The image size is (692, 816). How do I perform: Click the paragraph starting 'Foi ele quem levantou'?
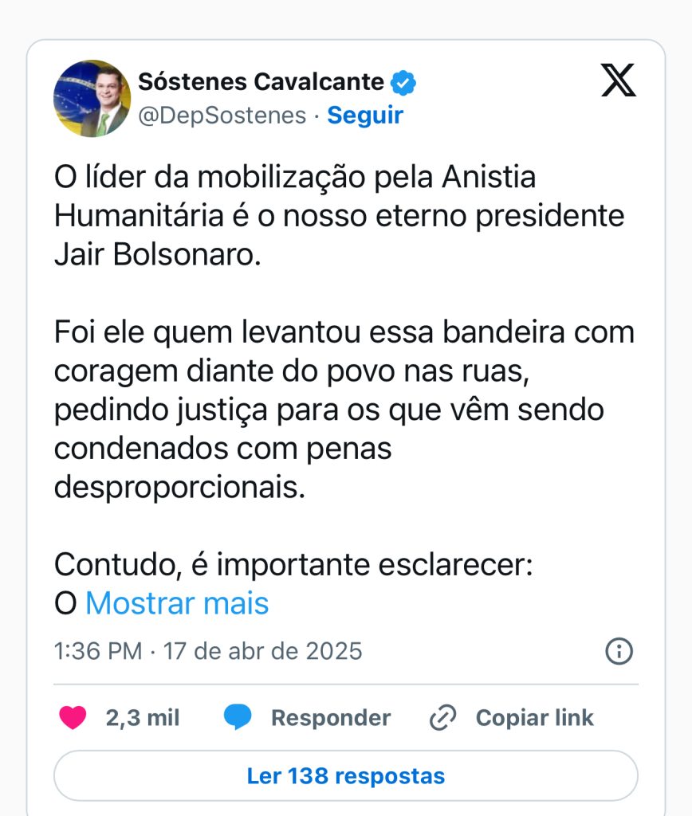pos(344,410)
